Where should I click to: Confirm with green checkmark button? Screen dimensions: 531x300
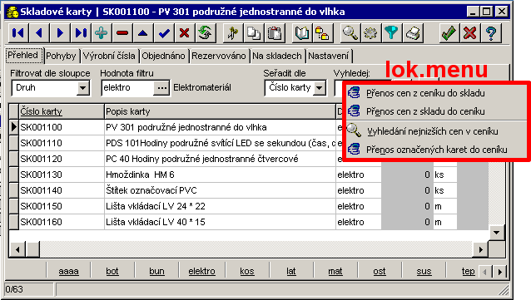[x=449, y=33]
